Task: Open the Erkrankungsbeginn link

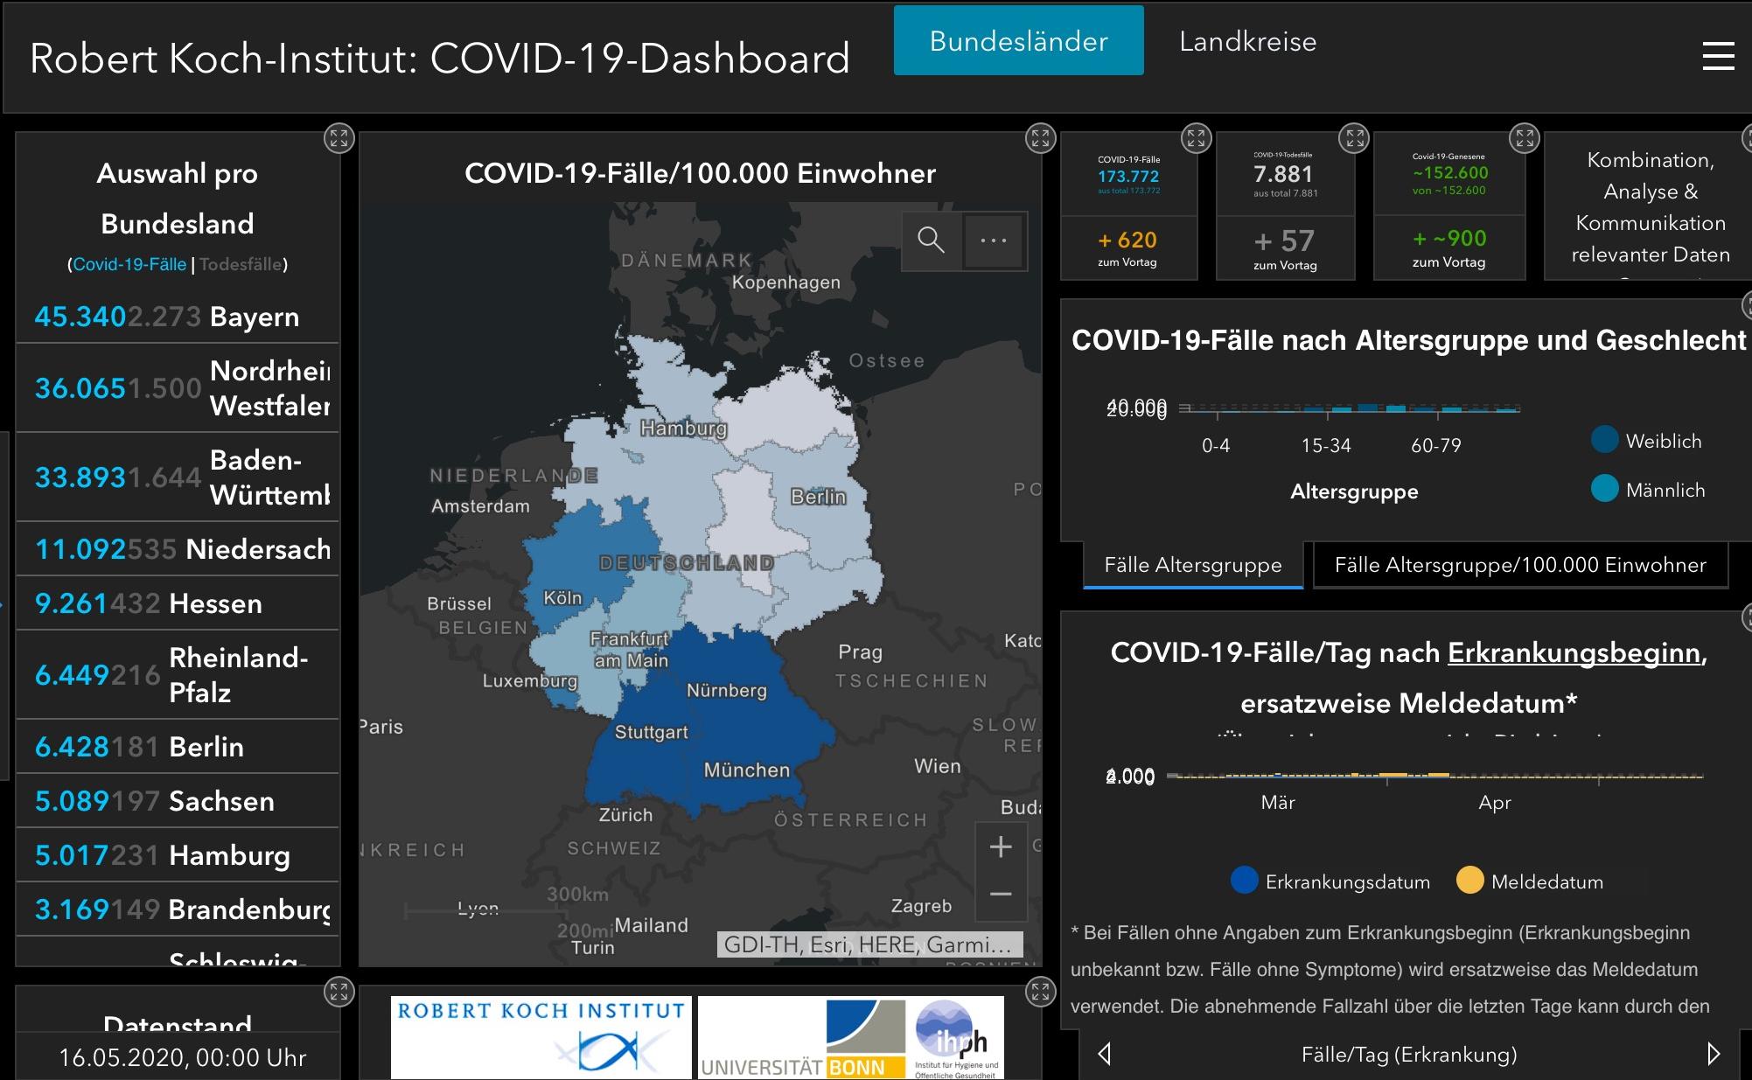Action: 1576,651
